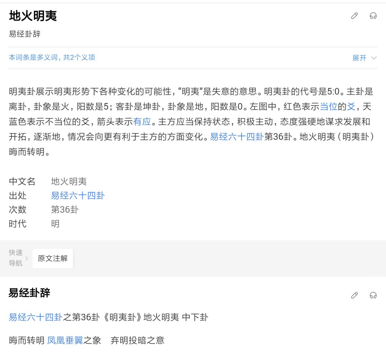Click the chevron arrow next to 展开
Screen dimensions: 386x353
[x=374, y=58]
